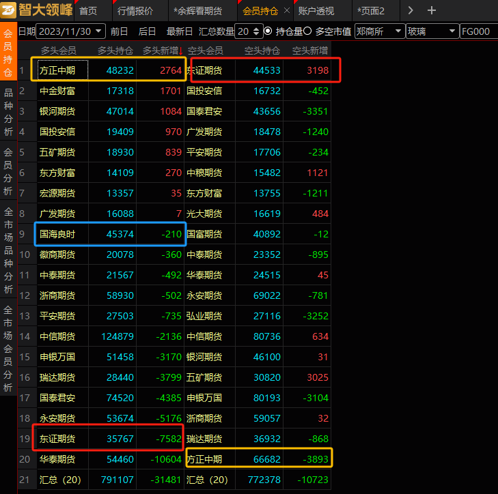Click long member 国海良时
Image resolution: width=498 pixels, height=494 pixels.
tap(57, 234)
